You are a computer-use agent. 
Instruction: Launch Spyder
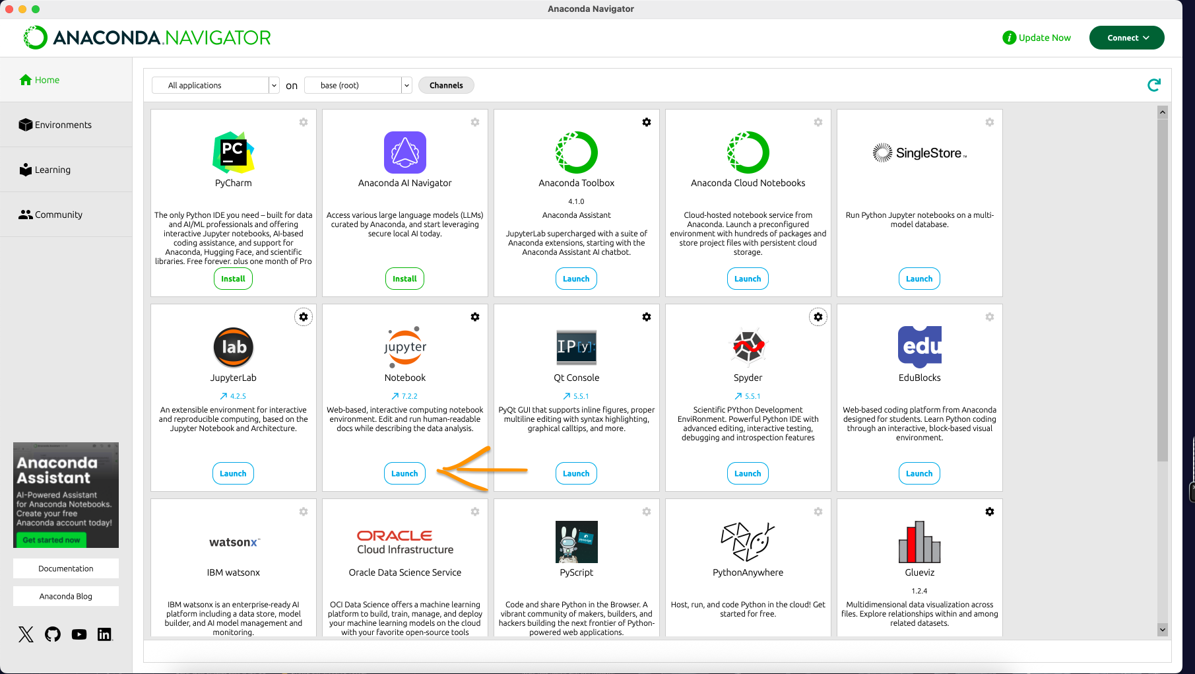748,473
